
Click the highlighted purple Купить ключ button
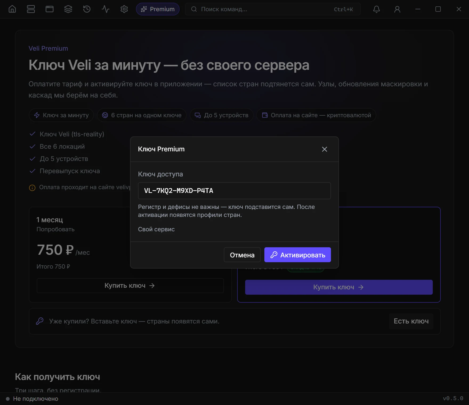pos(339,287)
